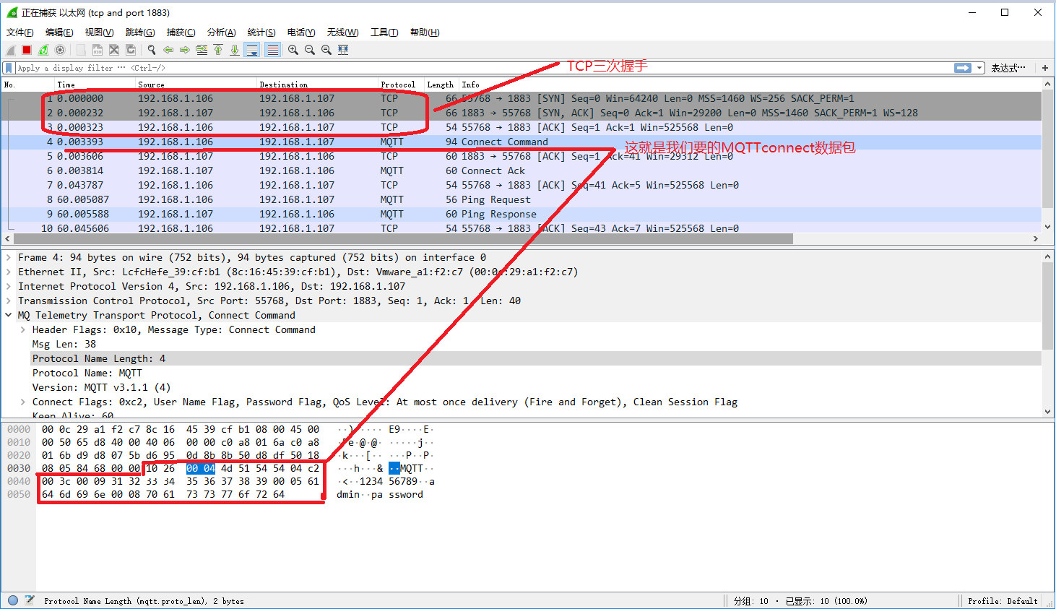Viewport: 1056px width, 609px height.
Task: Select packet 8 Ping Request row
Action: [x=521, y=199]
